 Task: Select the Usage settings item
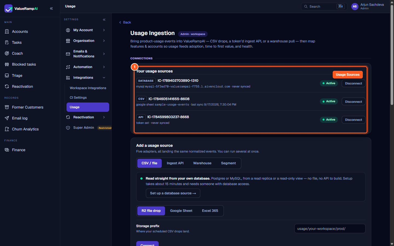pyautogui.click(x=88, y=107)
